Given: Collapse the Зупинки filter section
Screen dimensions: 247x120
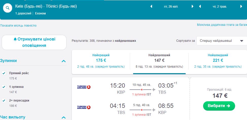Looking at the screenshot, I should pos(64,61).
